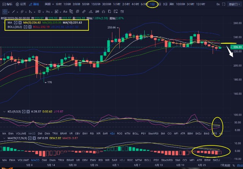Collapse the KDJ(9,3,3) panel chevron

[x=4, y=112]
